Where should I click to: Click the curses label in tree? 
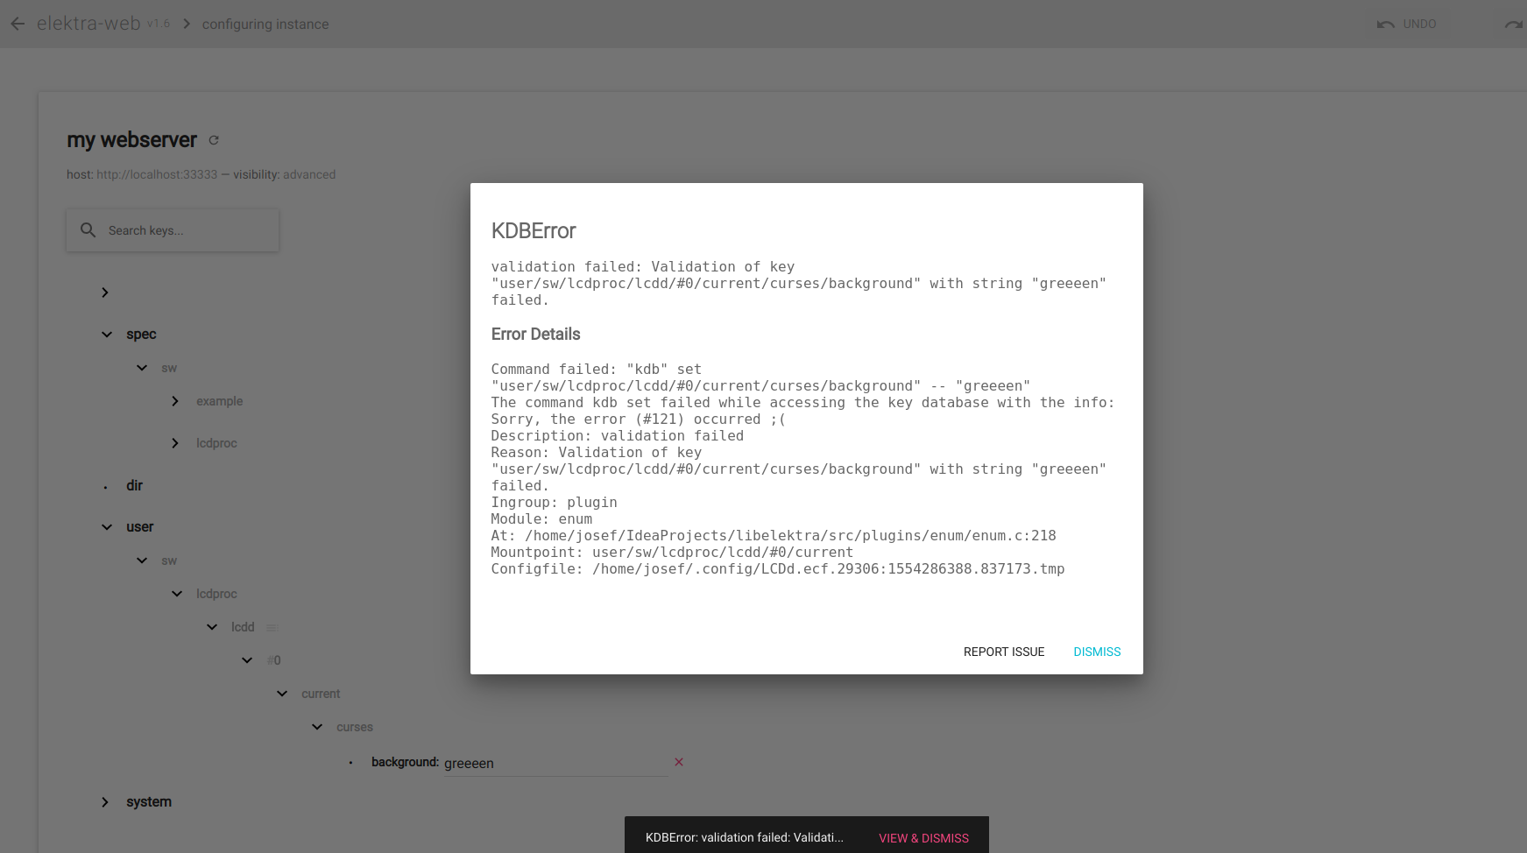(355, 727)
